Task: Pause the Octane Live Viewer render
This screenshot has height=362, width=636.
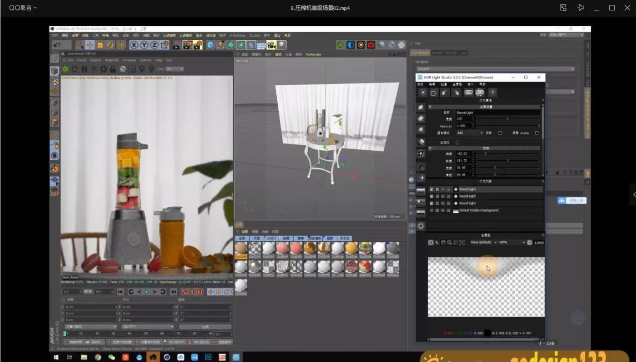Action: 84,69
